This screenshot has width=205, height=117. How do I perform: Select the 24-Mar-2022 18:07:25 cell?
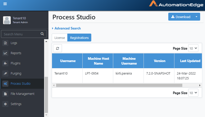(188, 76)
